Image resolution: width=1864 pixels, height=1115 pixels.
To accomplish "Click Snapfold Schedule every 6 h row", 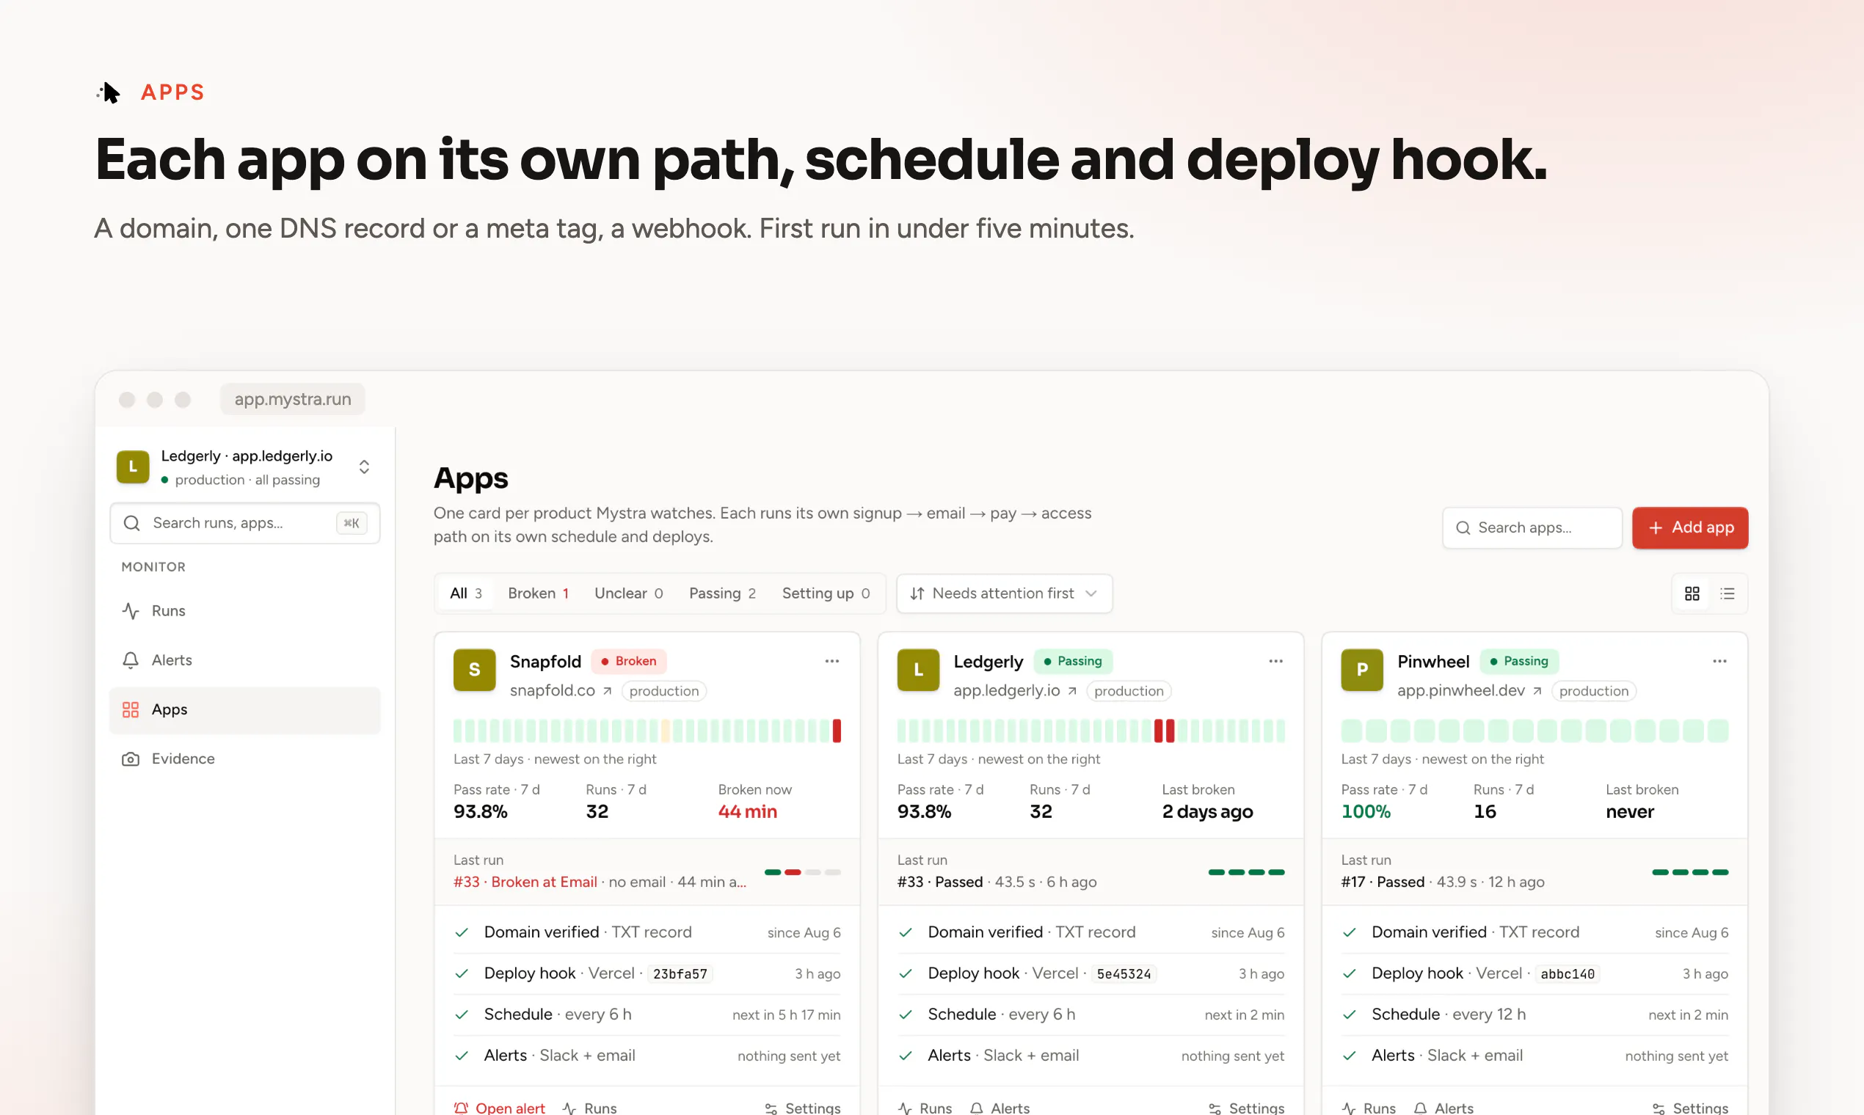I will pos(647,1015).
